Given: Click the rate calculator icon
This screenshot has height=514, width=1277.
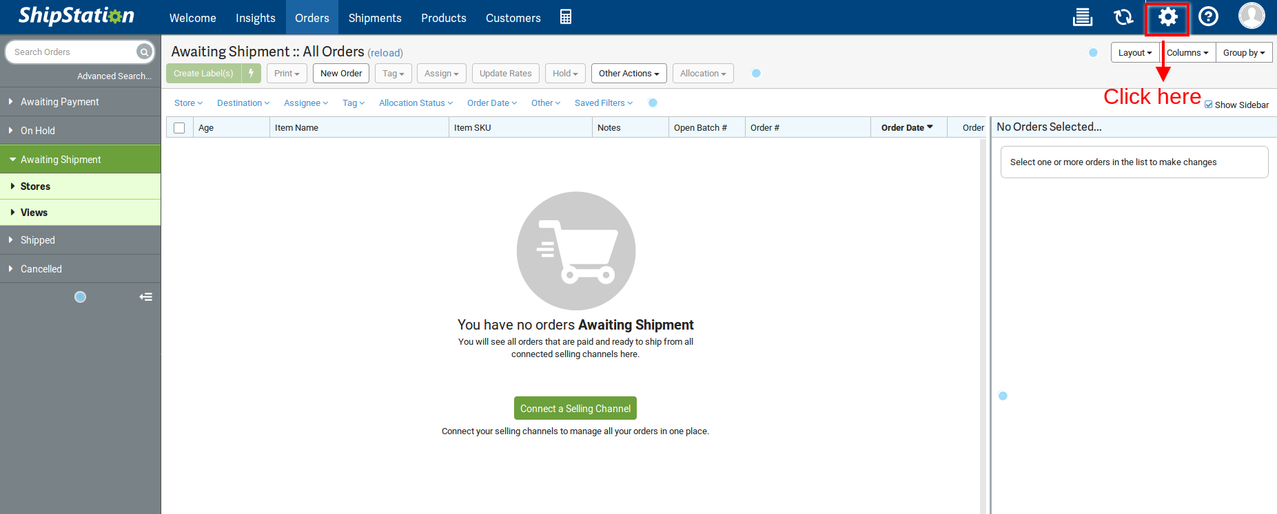Looking at the screenshot, I should tap(565, 17).
